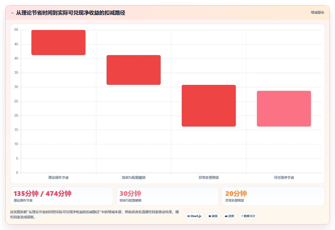Screen dimensions: 335x230
Task: Click the y-axis tick label 0
Action: 17,173
